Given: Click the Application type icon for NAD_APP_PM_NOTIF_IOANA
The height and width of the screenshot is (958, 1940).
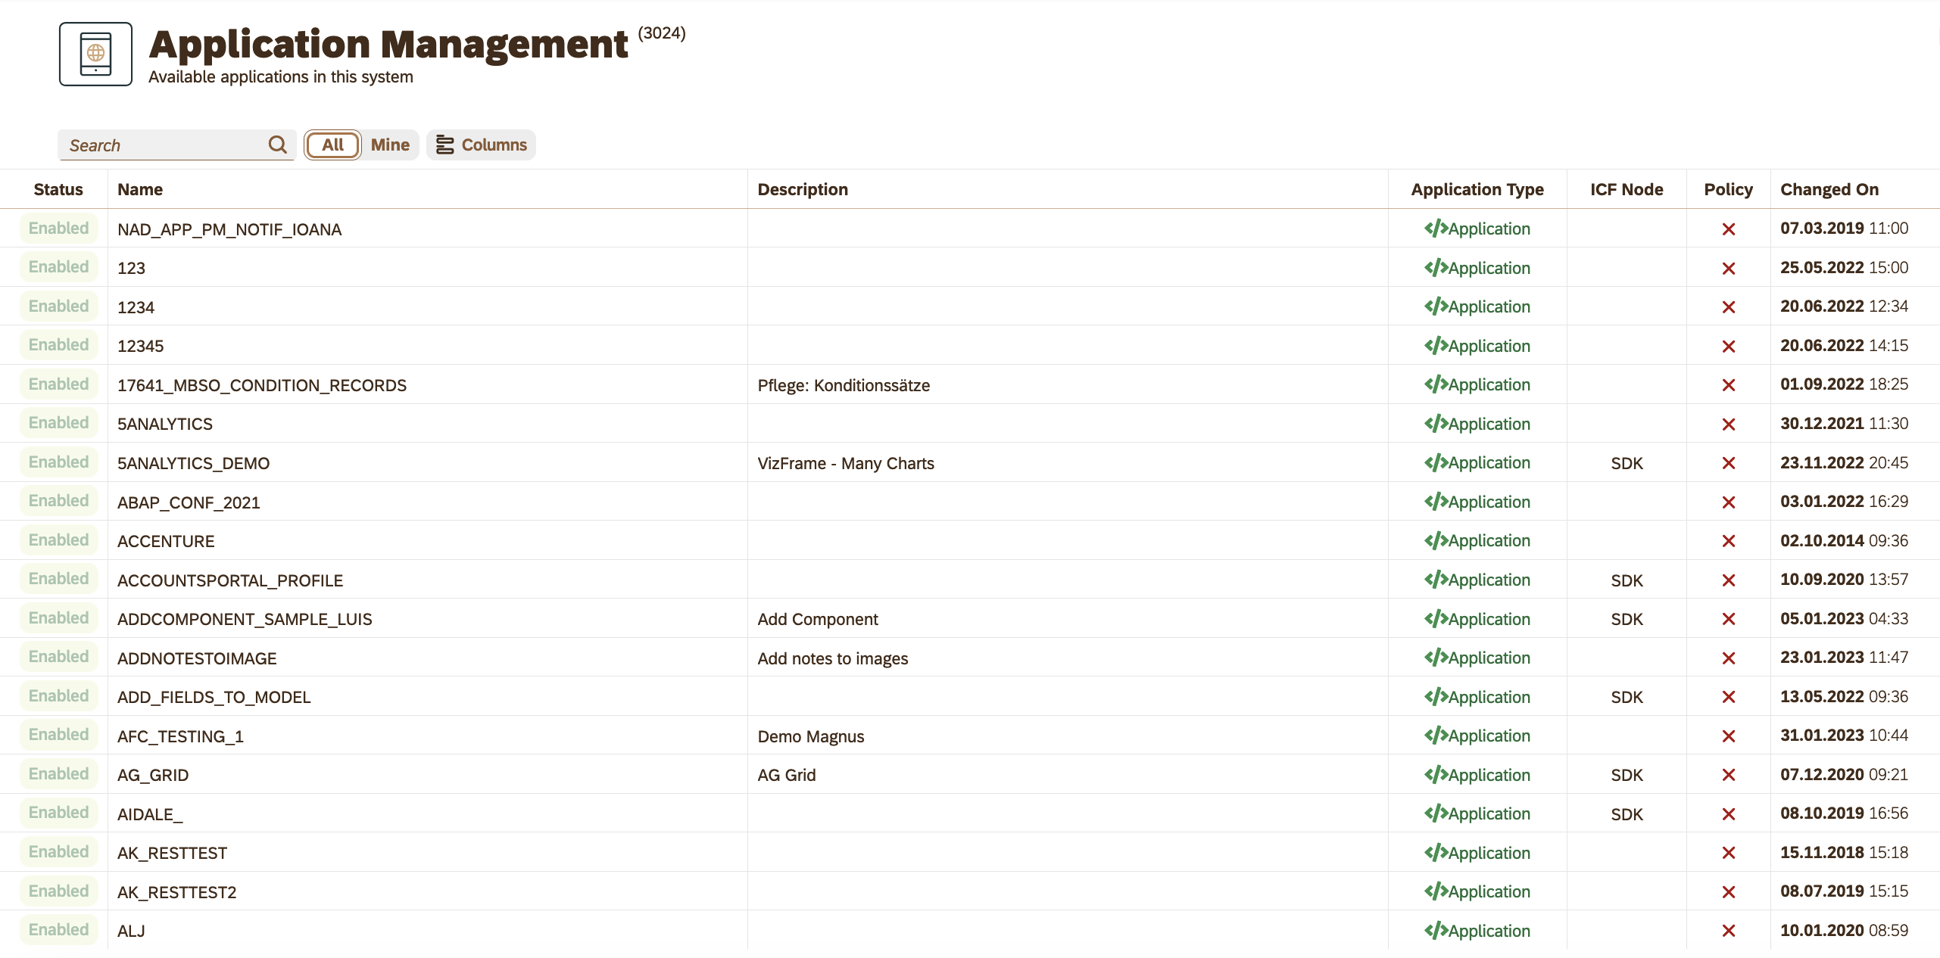Looking at the screenshot, I should (x=1437, y=229).
